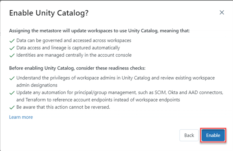
Task: Click checkmark beside "Identities are managed centrally"
Action: click(x=12, y=55)
